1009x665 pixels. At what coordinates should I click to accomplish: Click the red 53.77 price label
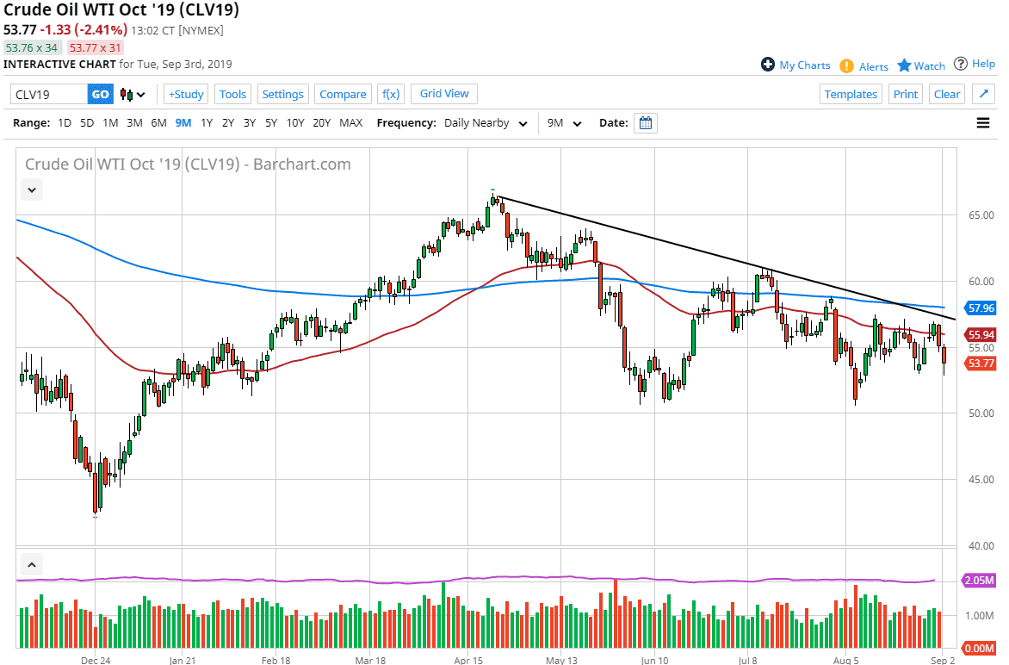(979, 364)
